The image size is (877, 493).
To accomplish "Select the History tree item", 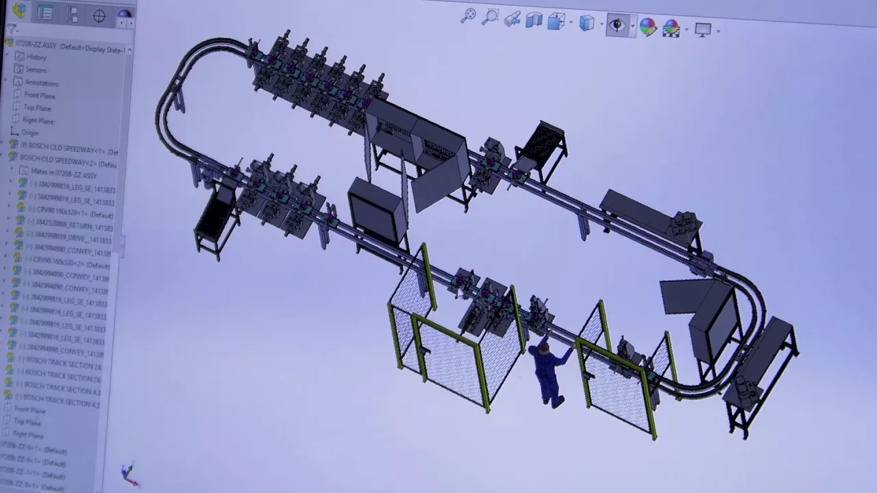I will coord(32,57).
